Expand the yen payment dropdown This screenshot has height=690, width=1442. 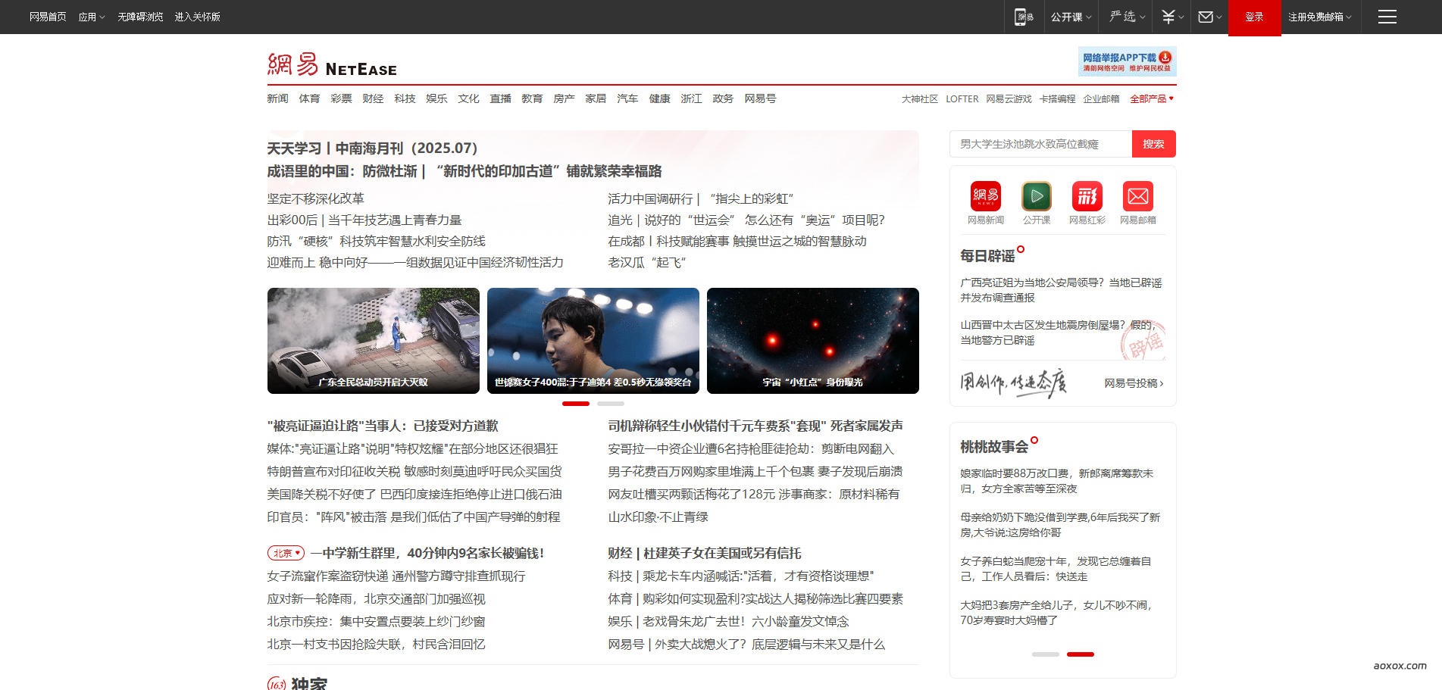pos(1173,17)
